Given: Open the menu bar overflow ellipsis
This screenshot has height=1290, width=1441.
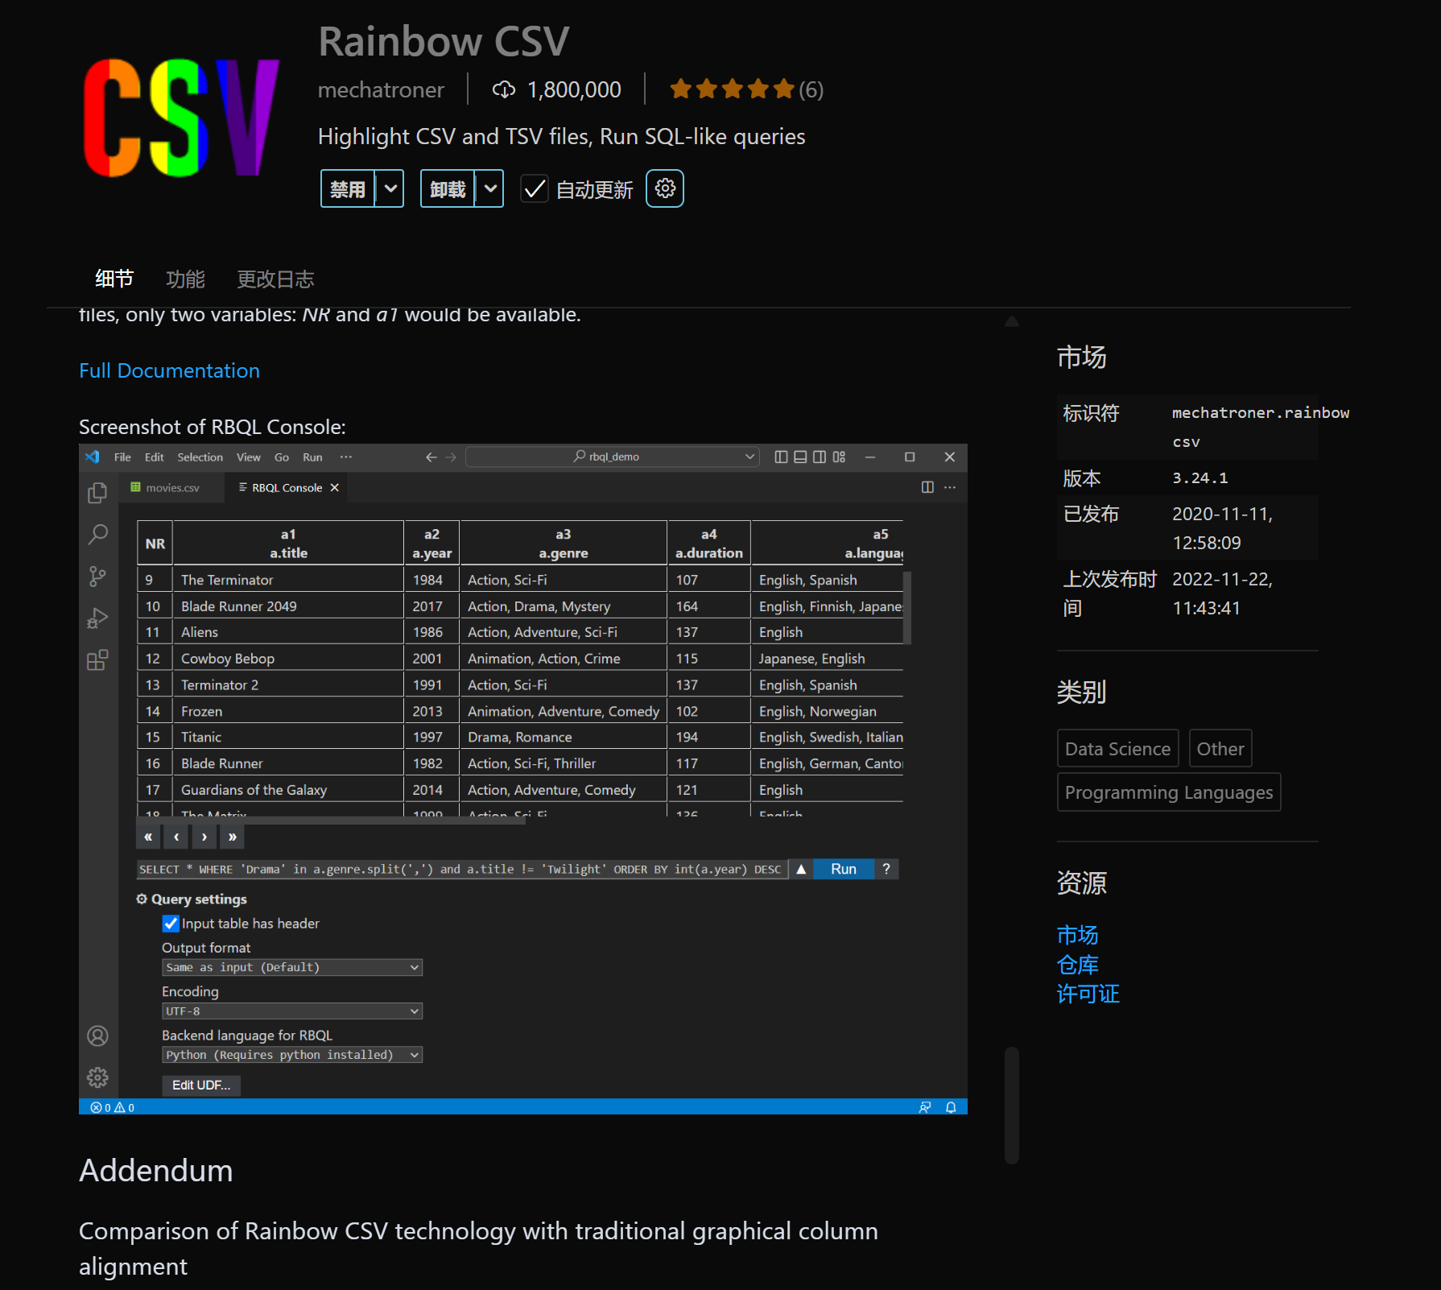Looking at the screenshot, I should click(x=346, y=457).
